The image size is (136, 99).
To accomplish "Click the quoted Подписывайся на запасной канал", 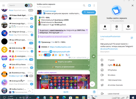I will pos(55,37).
